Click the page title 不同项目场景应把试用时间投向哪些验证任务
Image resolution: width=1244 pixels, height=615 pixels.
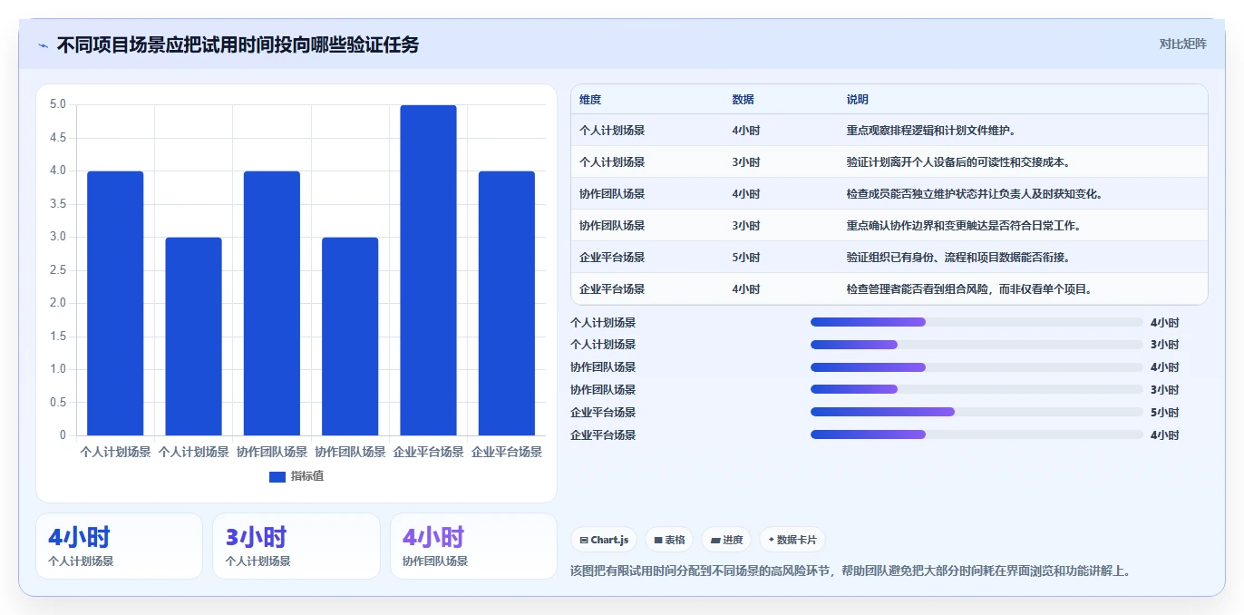tap(238, 44)
